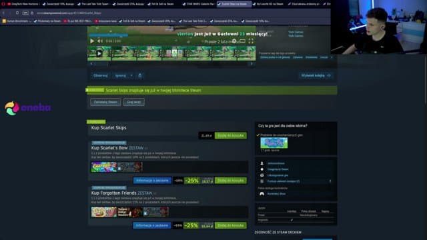The width and height of the screenshot is (427, 240).
Task: Add Forgotten Friends bundle to cart
Action: coord(231,225)
